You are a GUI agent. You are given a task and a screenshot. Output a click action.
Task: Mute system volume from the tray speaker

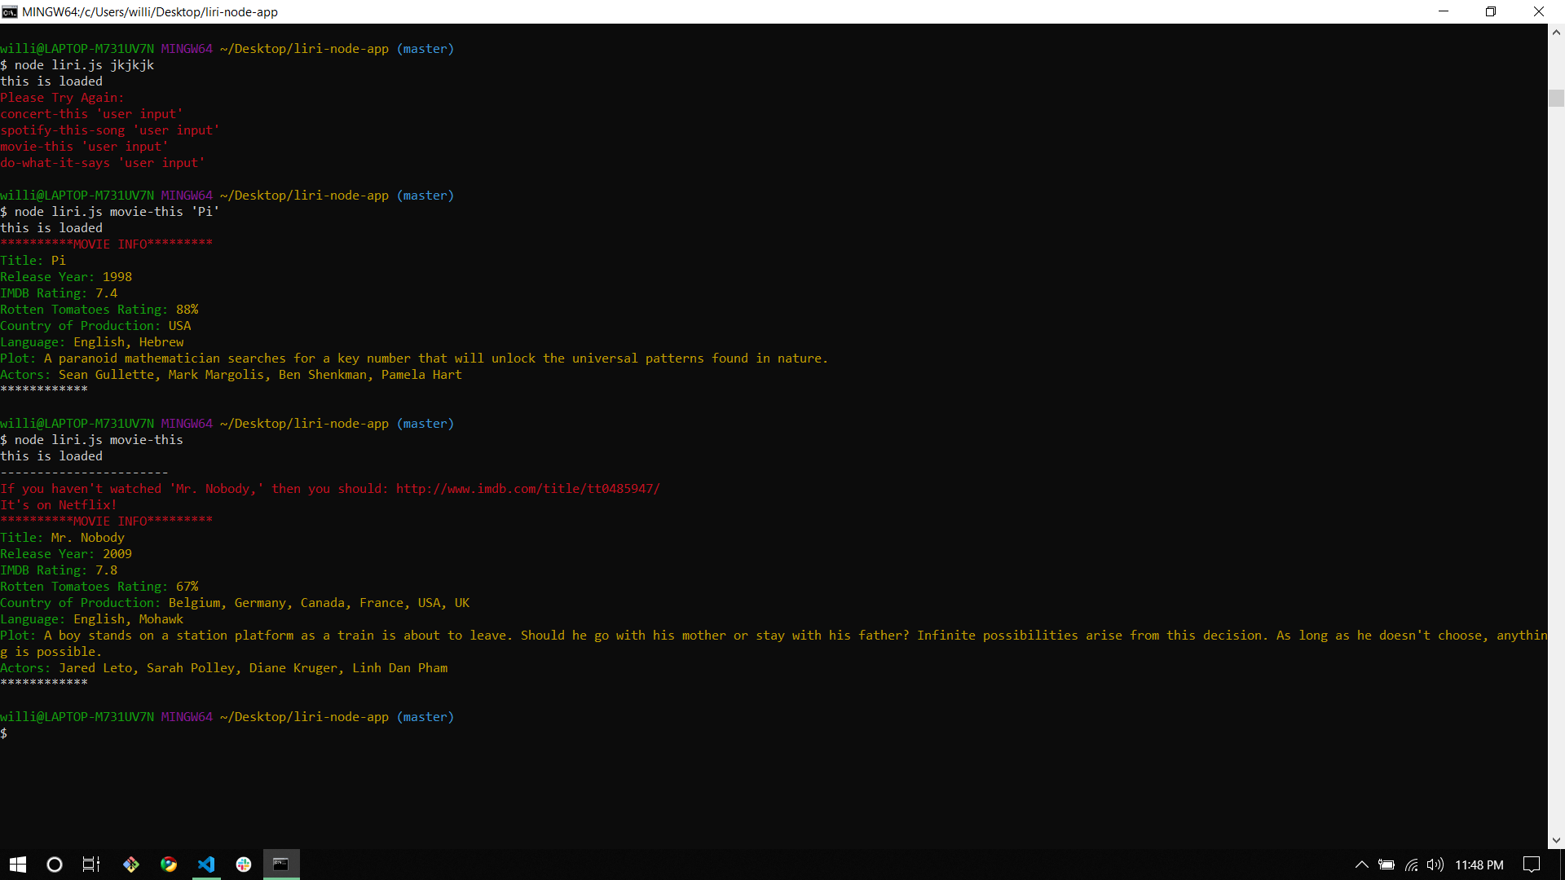pyautogui.click(x=1435, y=865)
